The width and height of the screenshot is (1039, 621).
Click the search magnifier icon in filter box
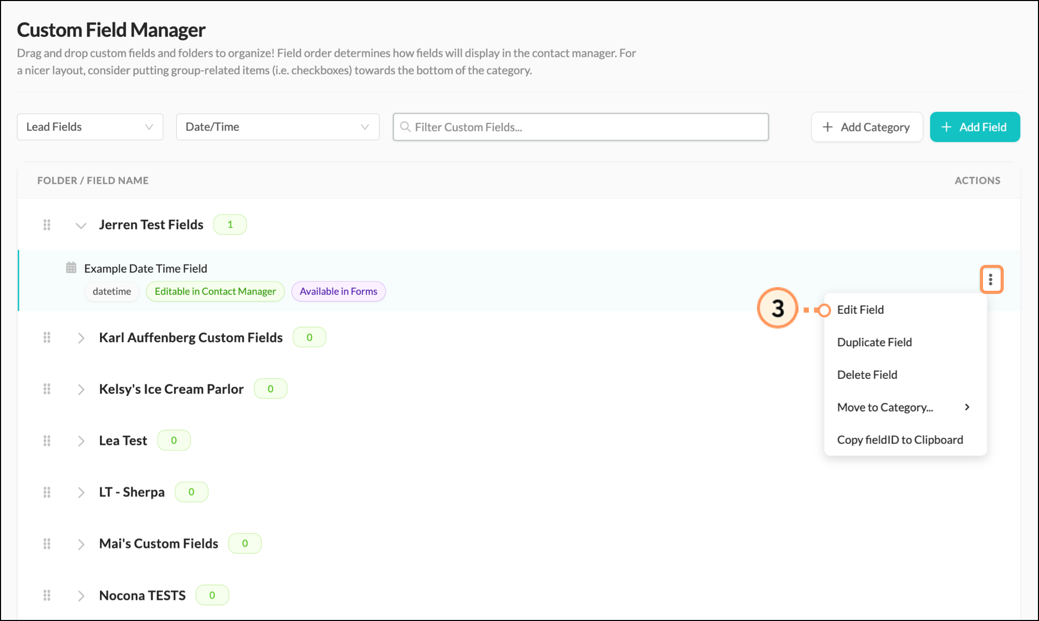click(x=405, y=127)
